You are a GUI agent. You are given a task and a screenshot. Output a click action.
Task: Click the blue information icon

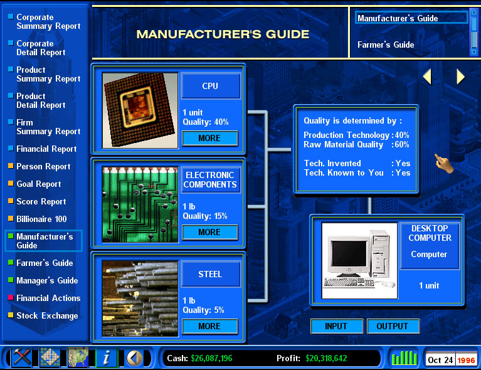[x=106, y=358]
